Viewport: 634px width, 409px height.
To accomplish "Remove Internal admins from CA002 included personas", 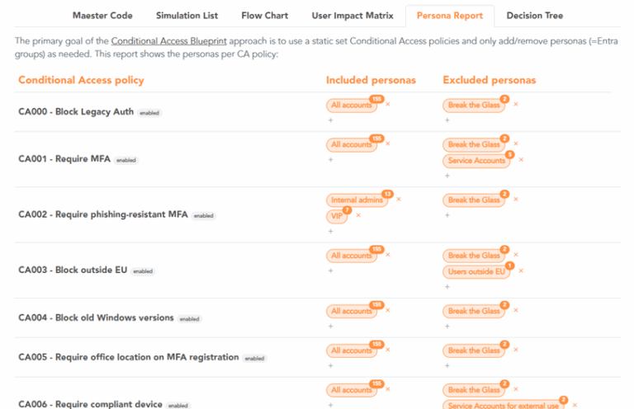I will 399,199.
